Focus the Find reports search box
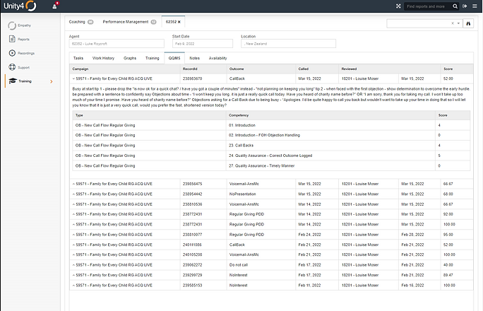The width and height of the screenshot is (483, 311). click(x=428, y=6)
